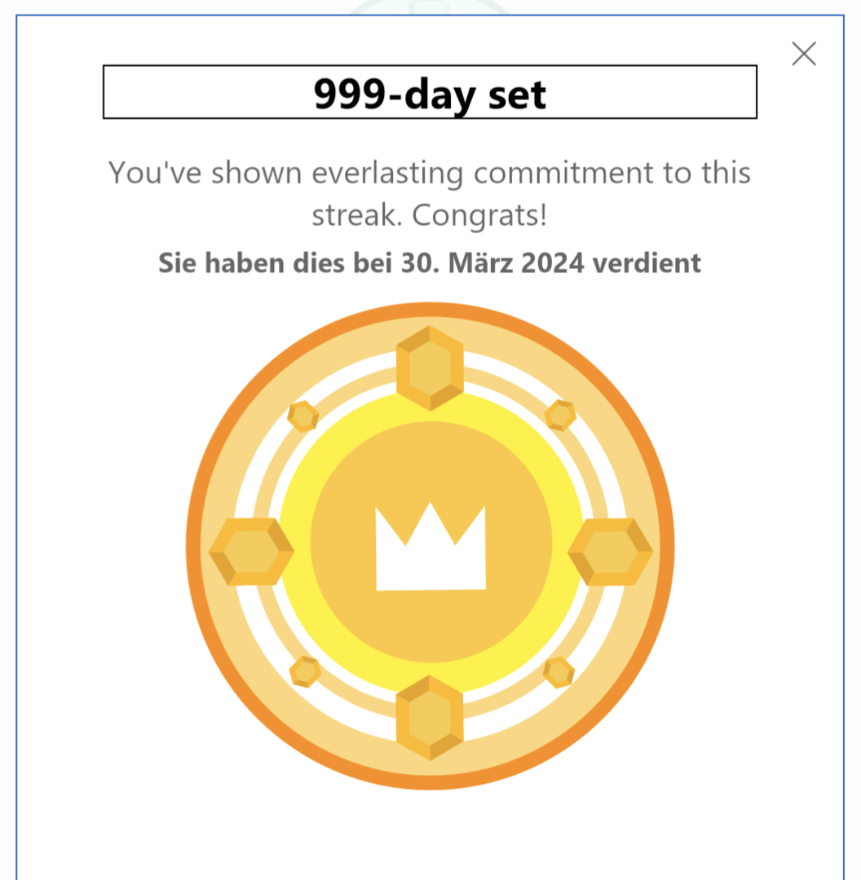Screen dimensions: 861x880
Task: Click the word "everlasting" in the message
Action: point(388,173)
